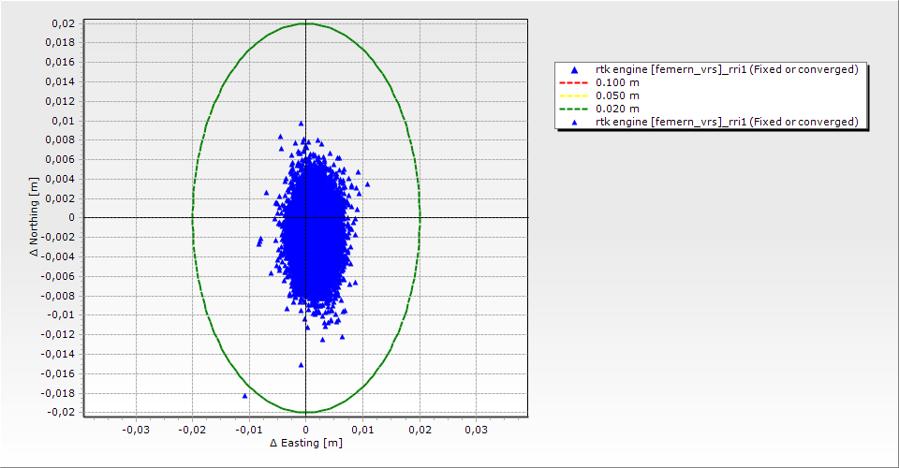Select the red dashed line legend swatch
The height and width of the screenshot is (468, 899).
tap(574, 82)
